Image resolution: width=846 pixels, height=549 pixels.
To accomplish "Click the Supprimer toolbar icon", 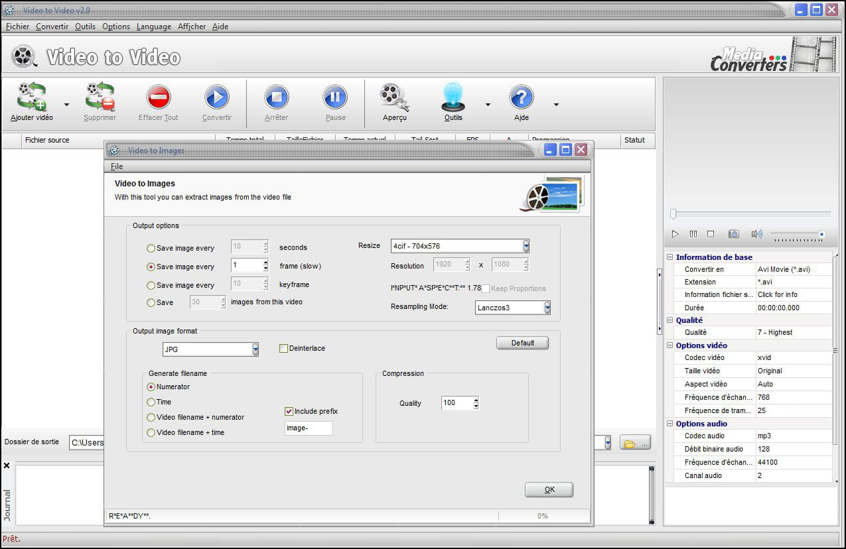I will click(x=100, y=97).
